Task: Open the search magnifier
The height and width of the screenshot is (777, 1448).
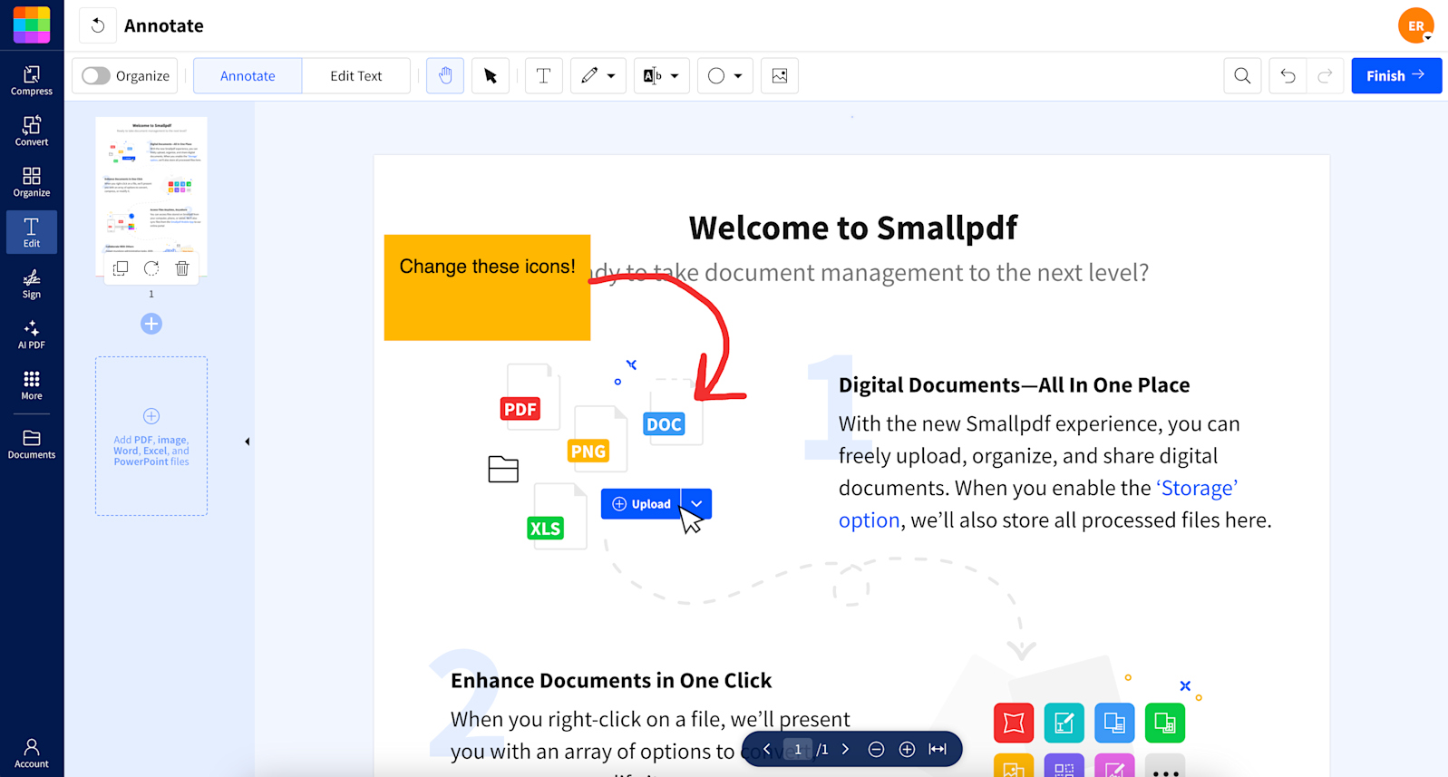Action: tap(1242, 76)
